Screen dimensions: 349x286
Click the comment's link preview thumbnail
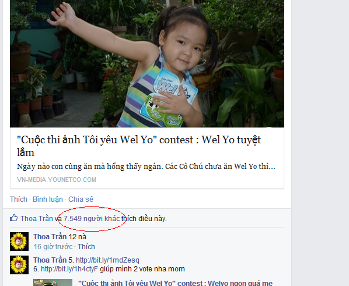click(x=53, y=282)
